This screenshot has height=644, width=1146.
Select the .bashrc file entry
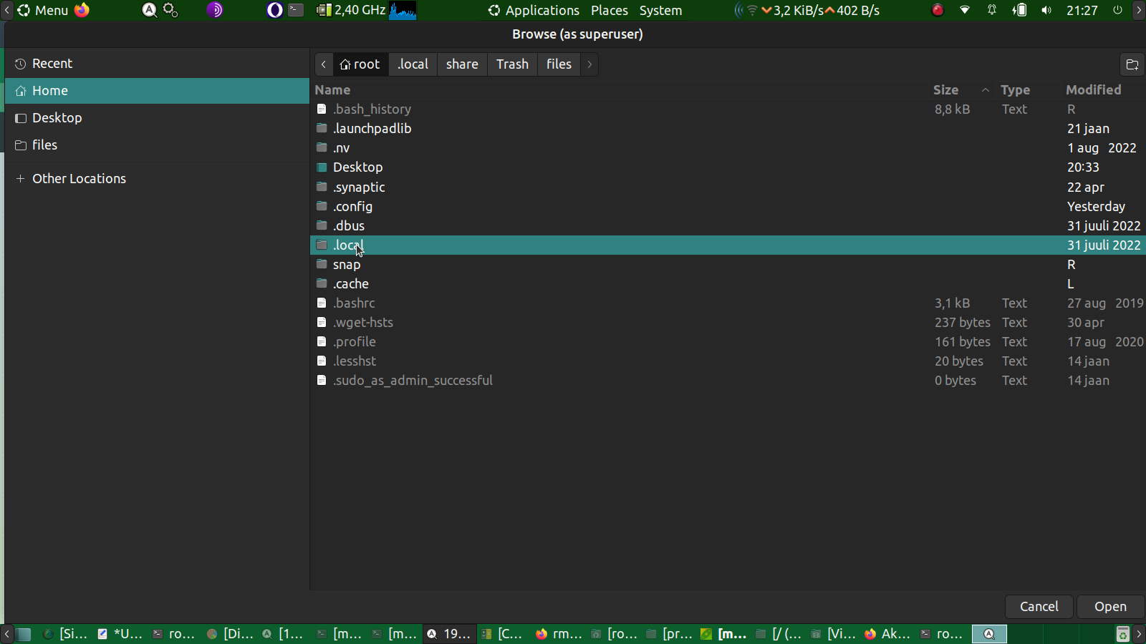click(354, 303)
